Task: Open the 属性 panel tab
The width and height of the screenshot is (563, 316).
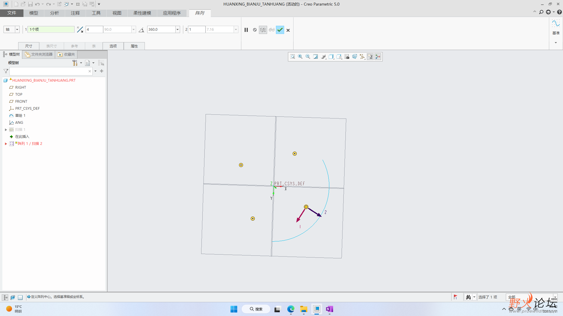Action: click(134, 46)
